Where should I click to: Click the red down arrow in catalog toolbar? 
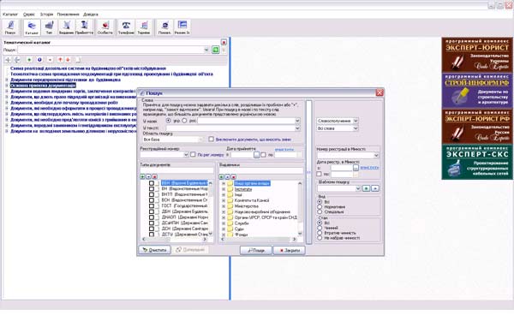point(68,60)
